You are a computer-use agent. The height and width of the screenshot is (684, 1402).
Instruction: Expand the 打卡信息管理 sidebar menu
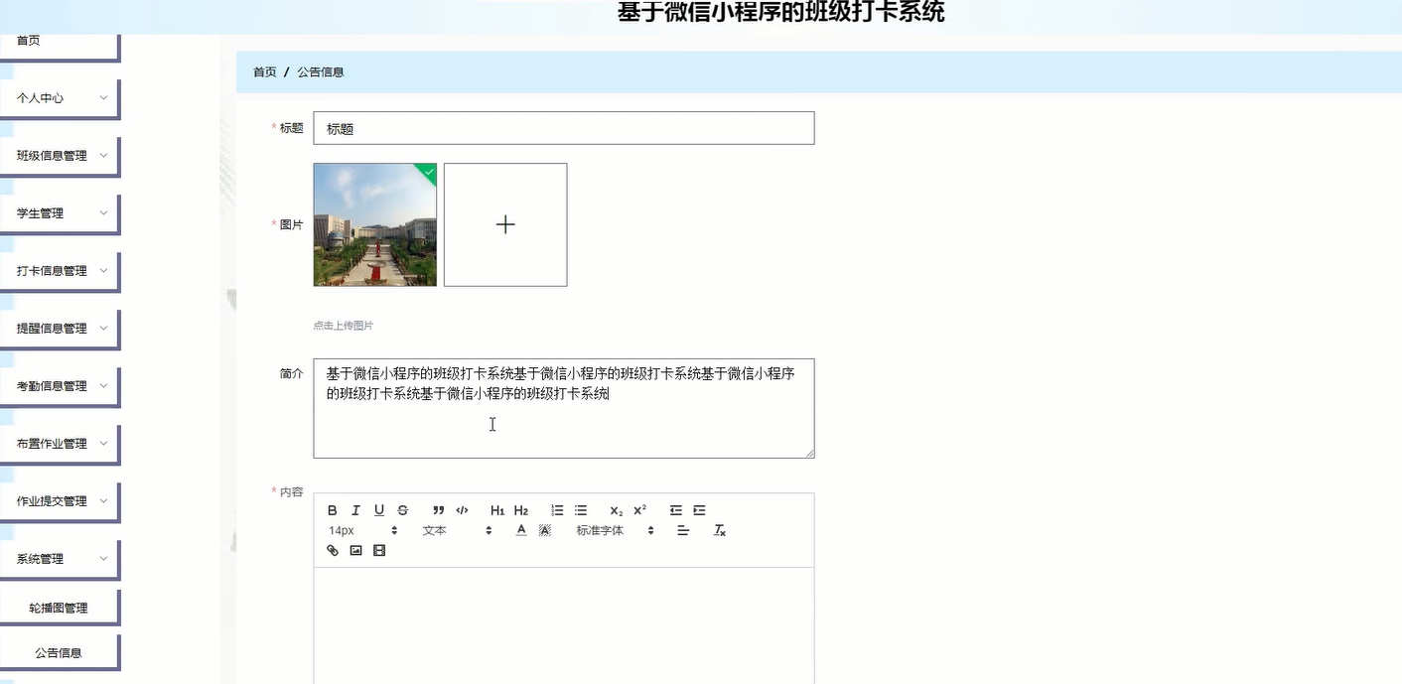tap(60, 271)
